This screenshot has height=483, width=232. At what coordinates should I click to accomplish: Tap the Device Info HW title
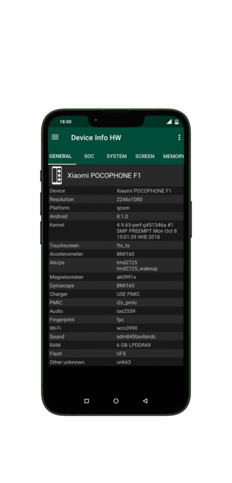(x=96, y=138)
